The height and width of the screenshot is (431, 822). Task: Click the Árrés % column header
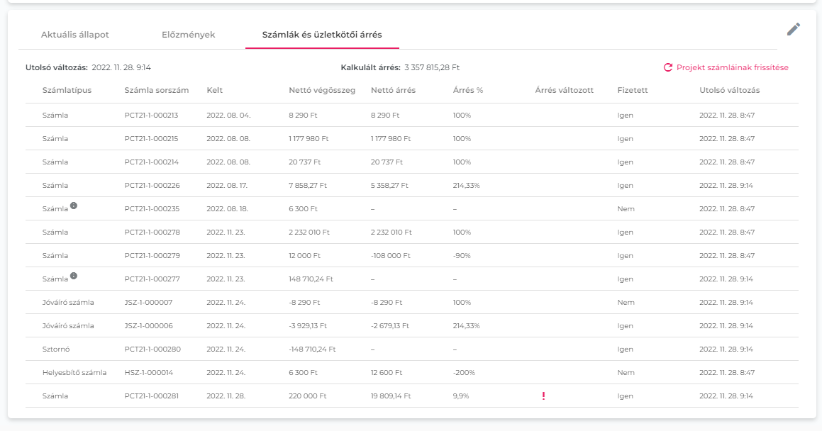[467, 90]
